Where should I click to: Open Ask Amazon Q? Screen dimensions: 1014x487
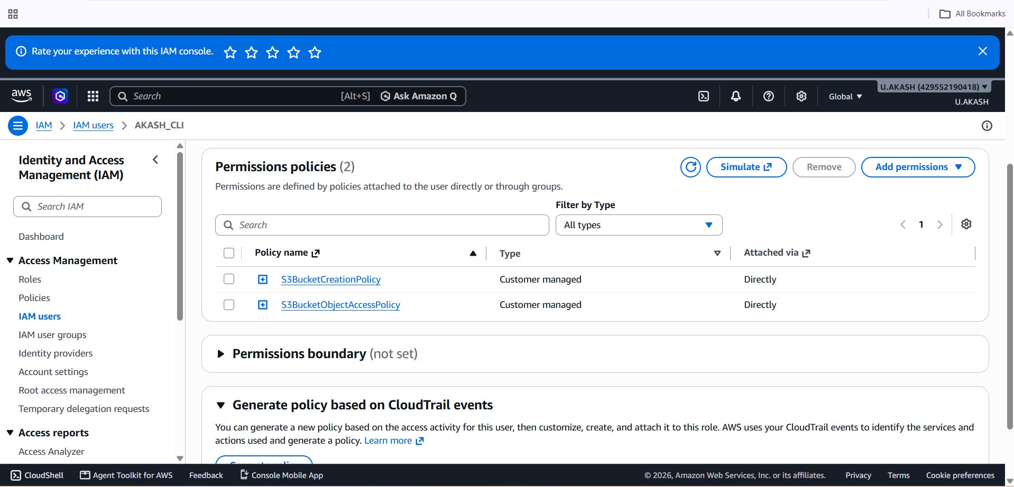[x=419, y=96]
